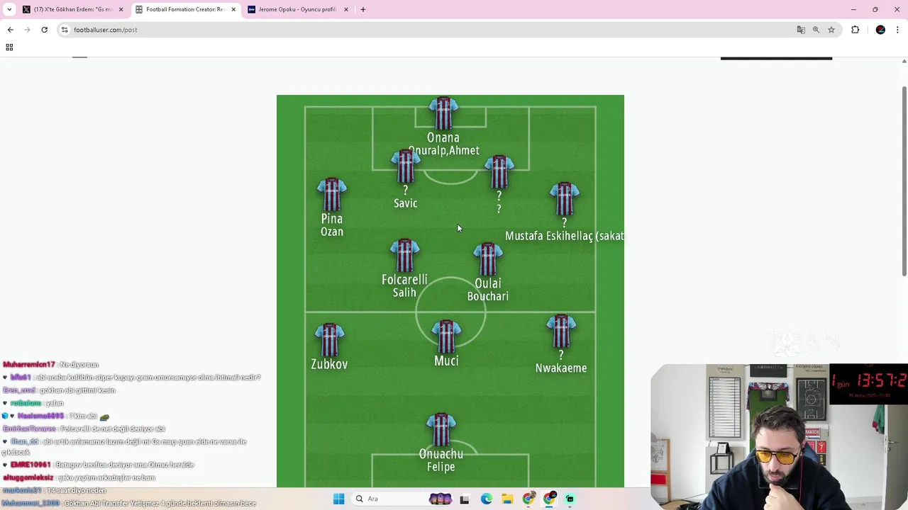Open the teal app icon on the taskbar

[x=570, y=499]
